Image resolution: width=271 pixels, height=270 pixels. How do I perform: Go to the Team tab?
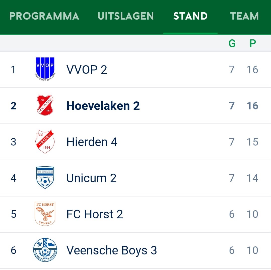point(244,16)
